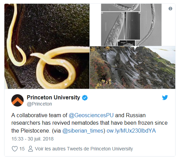Image resolution: width=180 pixels, height=160 pixels.
Task: Like the tweet with the heart icon
Action: pos(15,149)
